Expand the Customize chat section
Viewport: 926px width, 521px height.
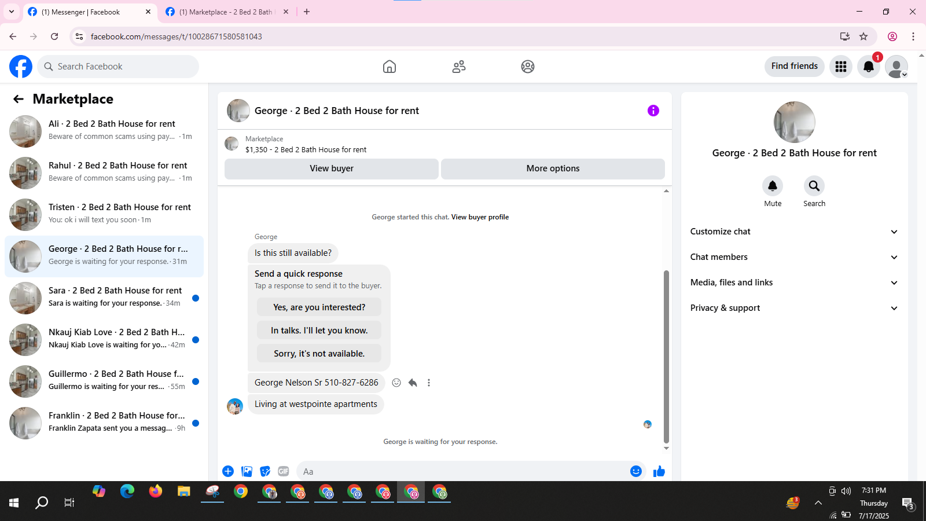[x=795, y=232]
